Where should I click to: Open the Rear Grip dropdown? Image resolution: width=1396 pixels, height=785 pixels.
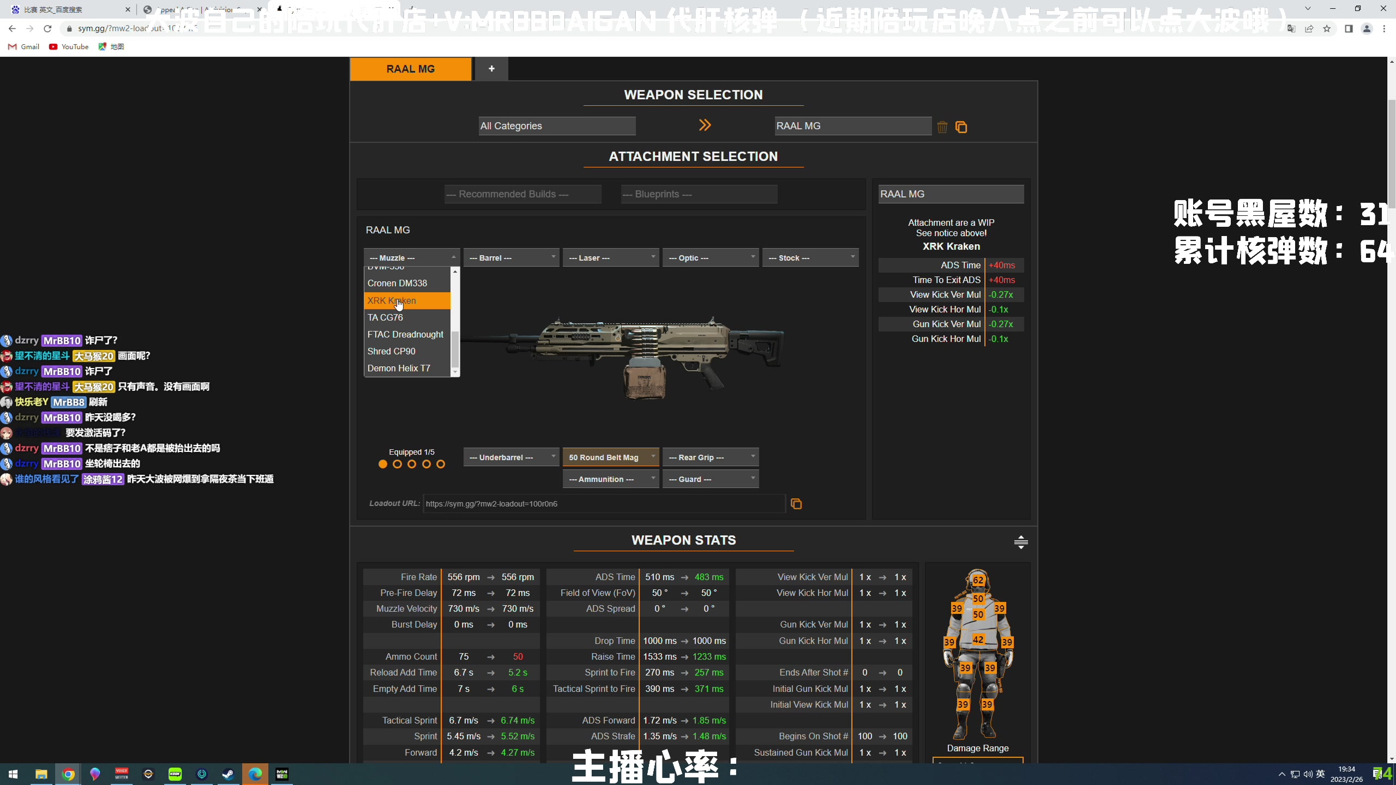(x=711, y=457)
